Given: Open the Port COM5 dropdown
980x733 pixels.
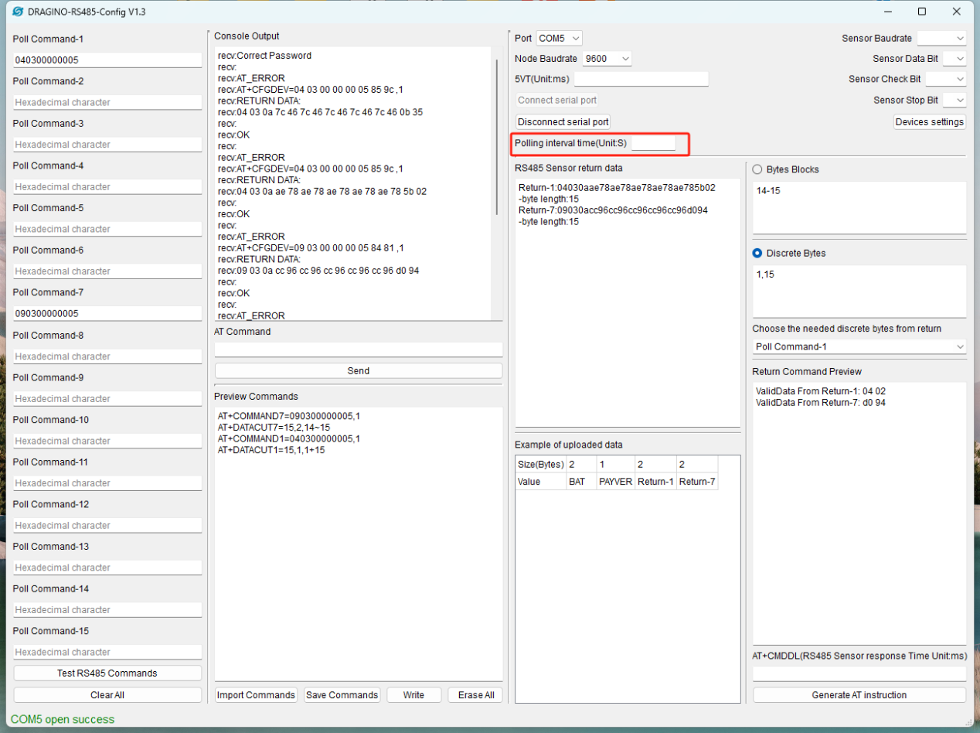Looking at the screenshot, I should (x=559, y=38).
